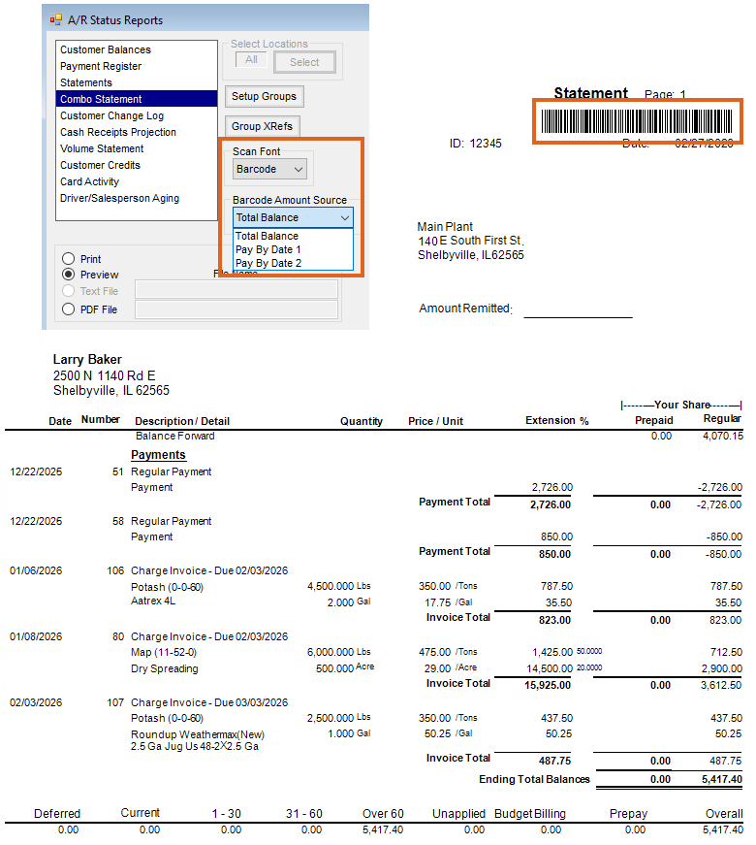The height and width of the screenshot is (845, 756).
Task: Click the All locations button
Action: tap(251, 60)
